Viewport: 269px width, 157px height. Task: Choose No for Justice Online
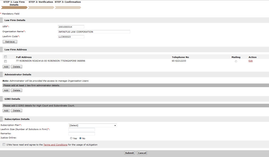81,138
